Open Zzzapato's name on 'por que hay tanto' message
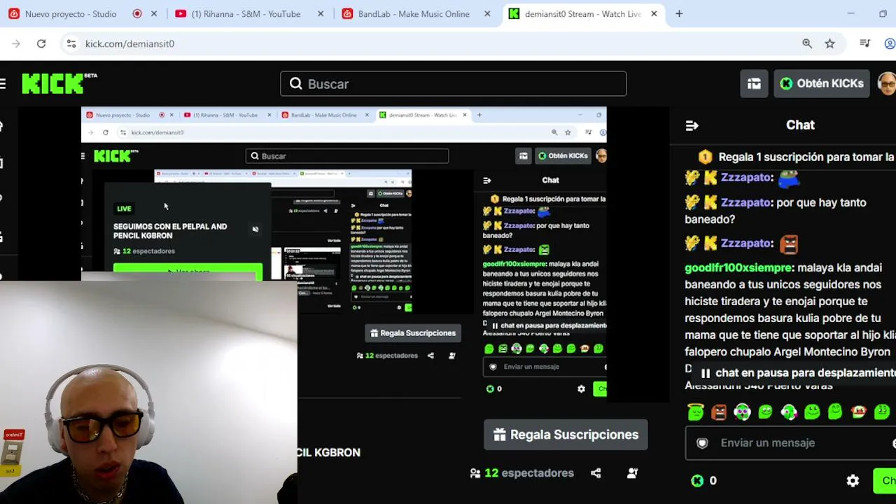 coord(746,202)
